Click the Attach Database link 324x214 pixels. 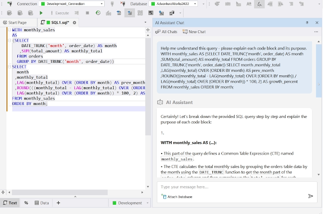177,197
